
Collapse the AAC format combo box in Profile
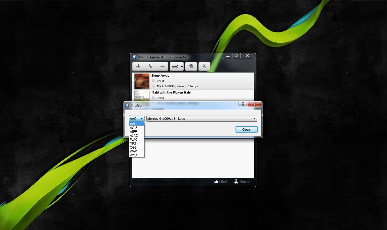137,119
